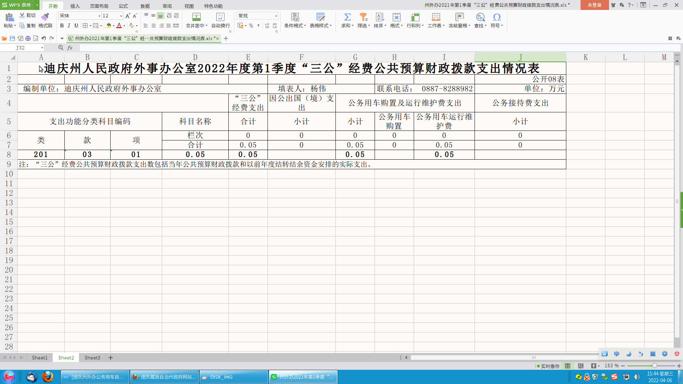Screen dimensions: 683x384
Task: Toggle italic formatting
Action: 69,26
